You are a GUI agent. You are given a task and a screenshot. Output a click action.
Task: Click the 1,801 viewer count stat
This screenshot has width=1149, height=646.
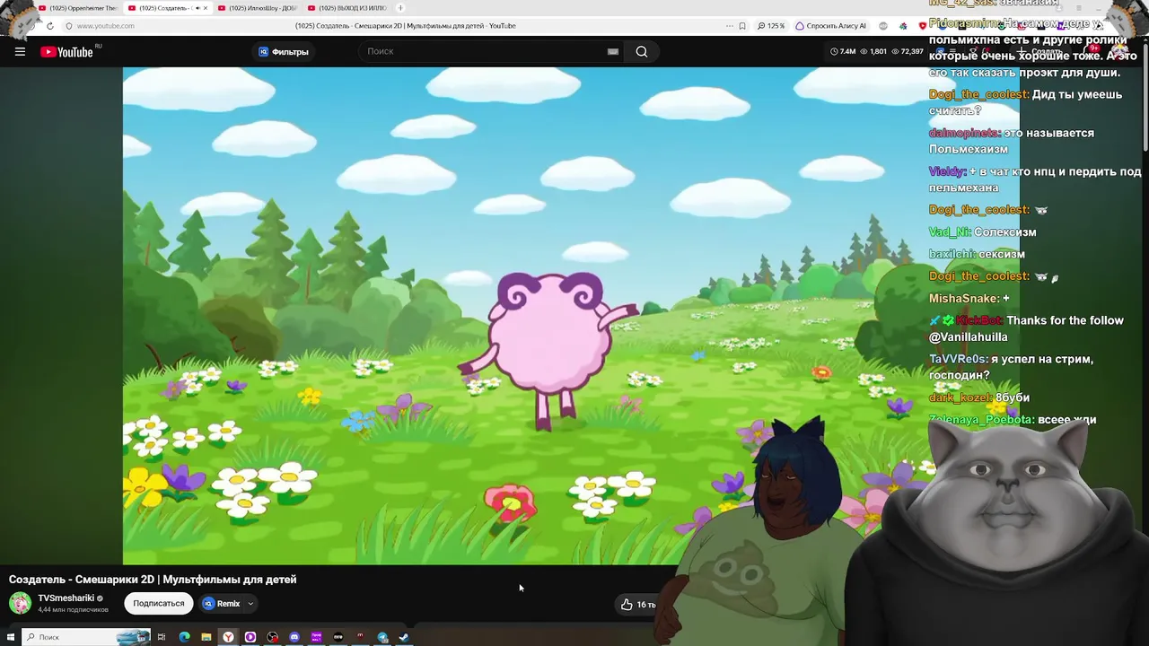873,51
